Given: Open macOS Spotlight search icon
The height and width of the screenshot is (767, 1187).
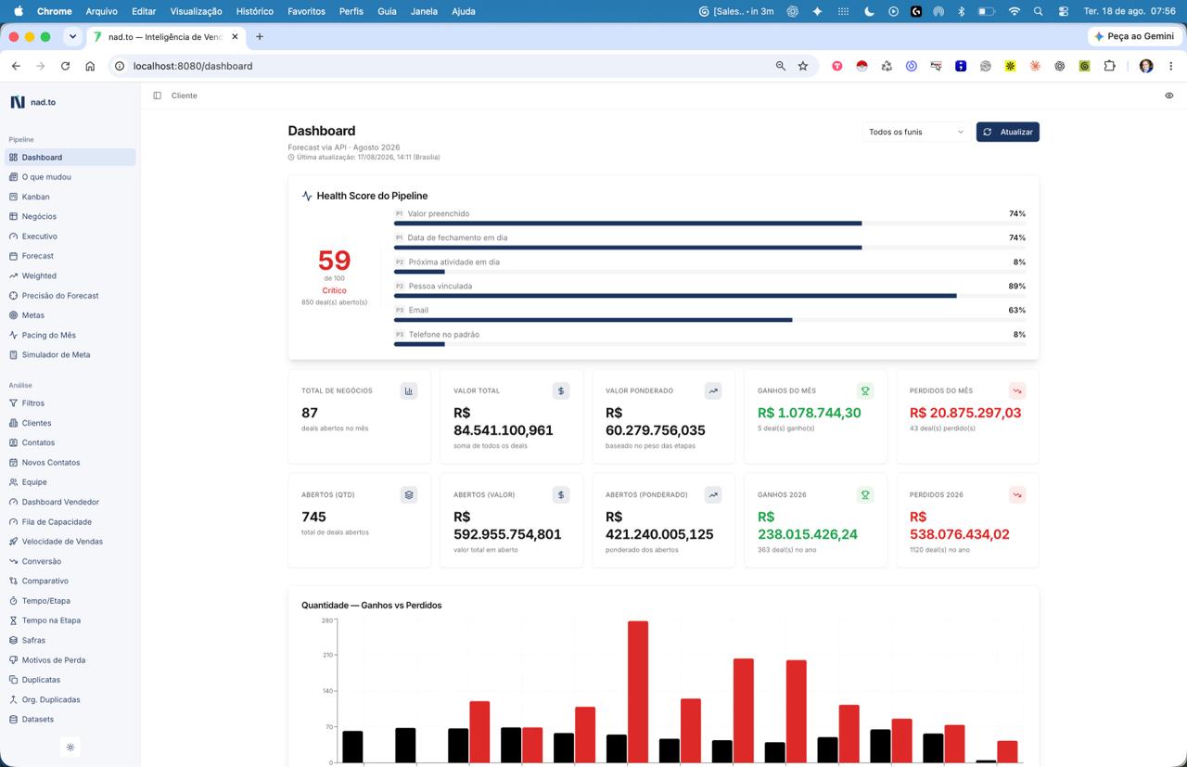Looking at the screenshot, I should pos(1039,11).
